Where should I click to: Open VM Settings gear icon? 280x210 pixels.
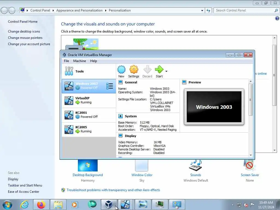[x=134, y=70]
